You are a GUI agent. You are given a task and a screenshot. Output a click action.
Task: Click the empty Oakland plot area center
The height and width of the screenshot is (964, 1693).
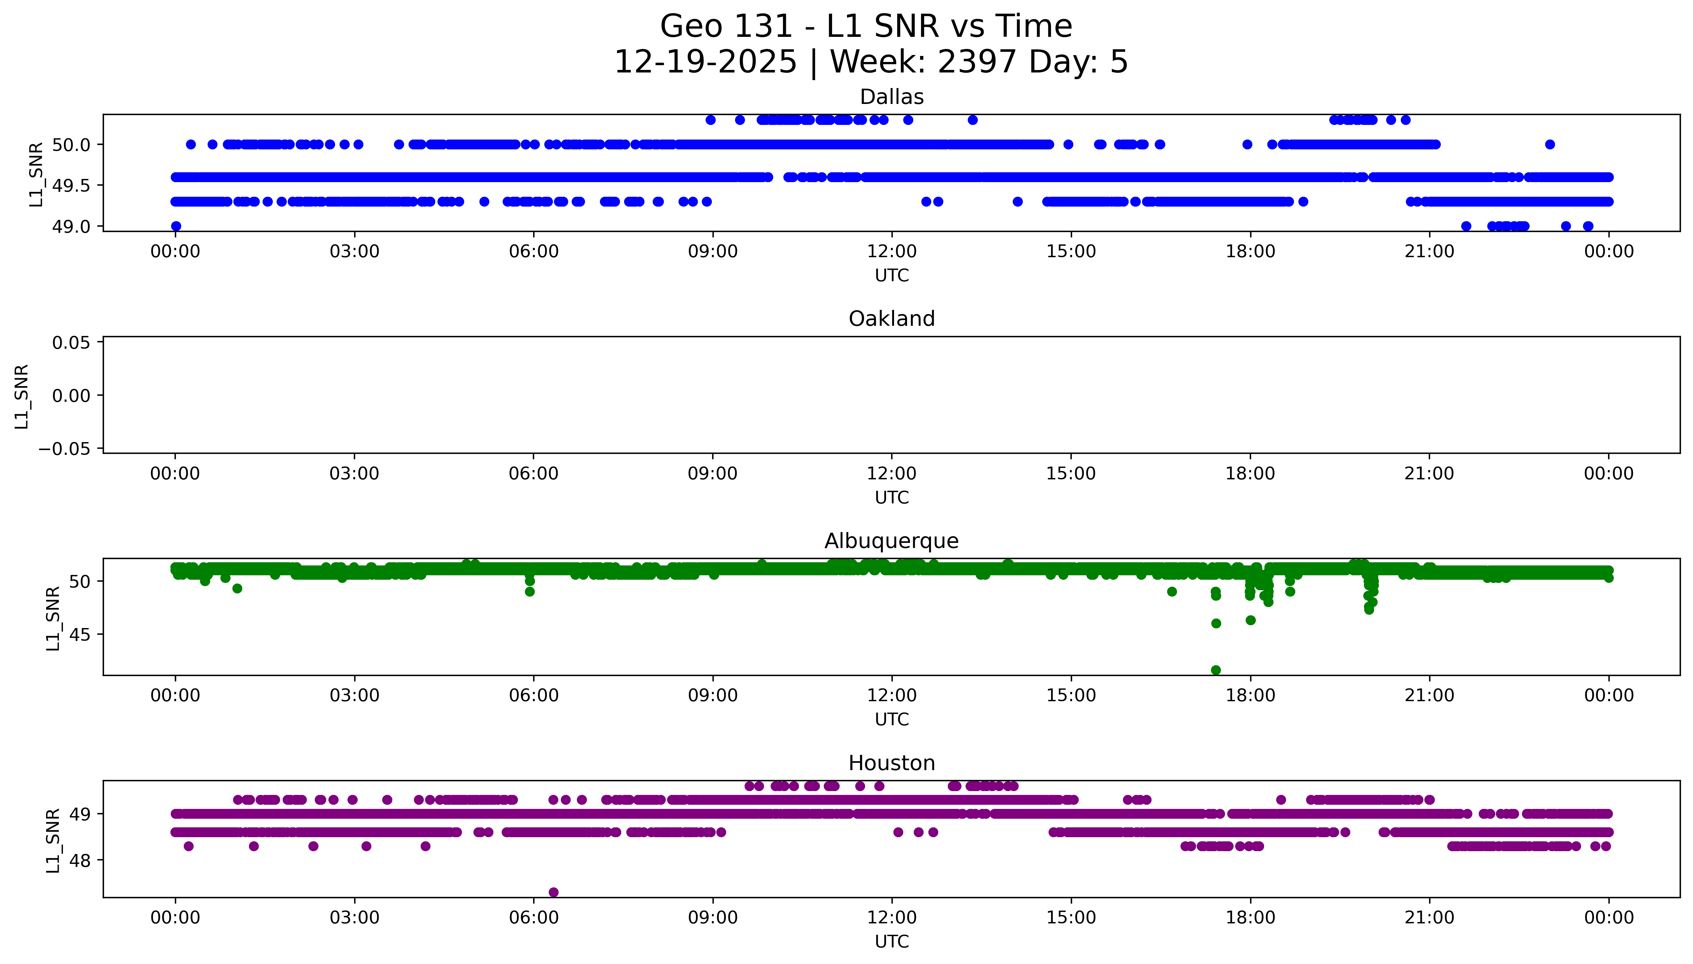891,395
